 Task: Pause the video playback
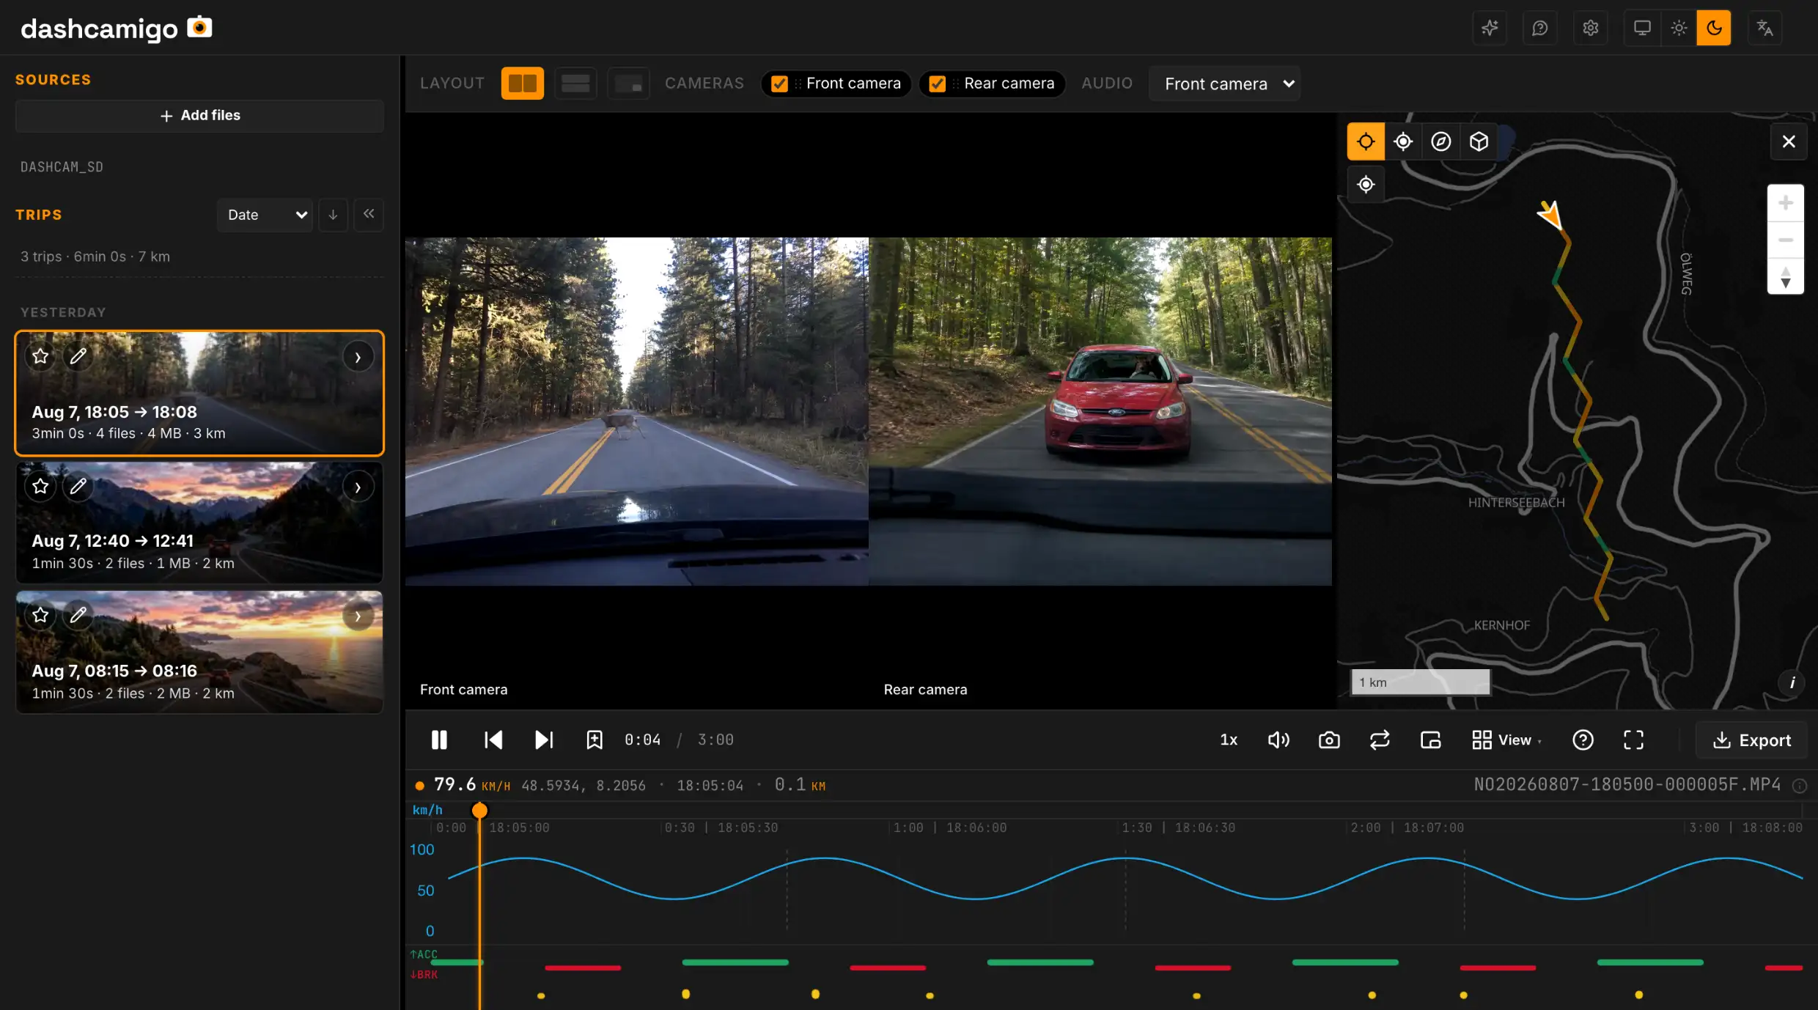439,740
